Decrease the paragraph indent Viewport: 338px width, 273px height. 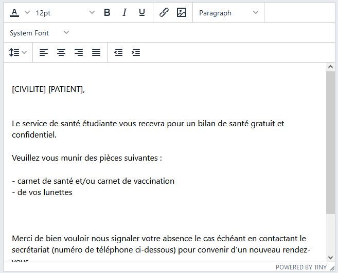118,52
